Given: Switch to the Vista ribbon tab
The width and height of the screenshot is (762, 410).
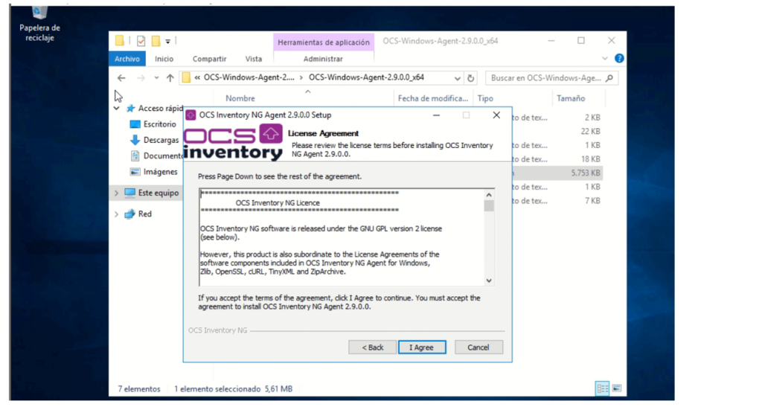Looking at the screenshot, I should point(253,59).
